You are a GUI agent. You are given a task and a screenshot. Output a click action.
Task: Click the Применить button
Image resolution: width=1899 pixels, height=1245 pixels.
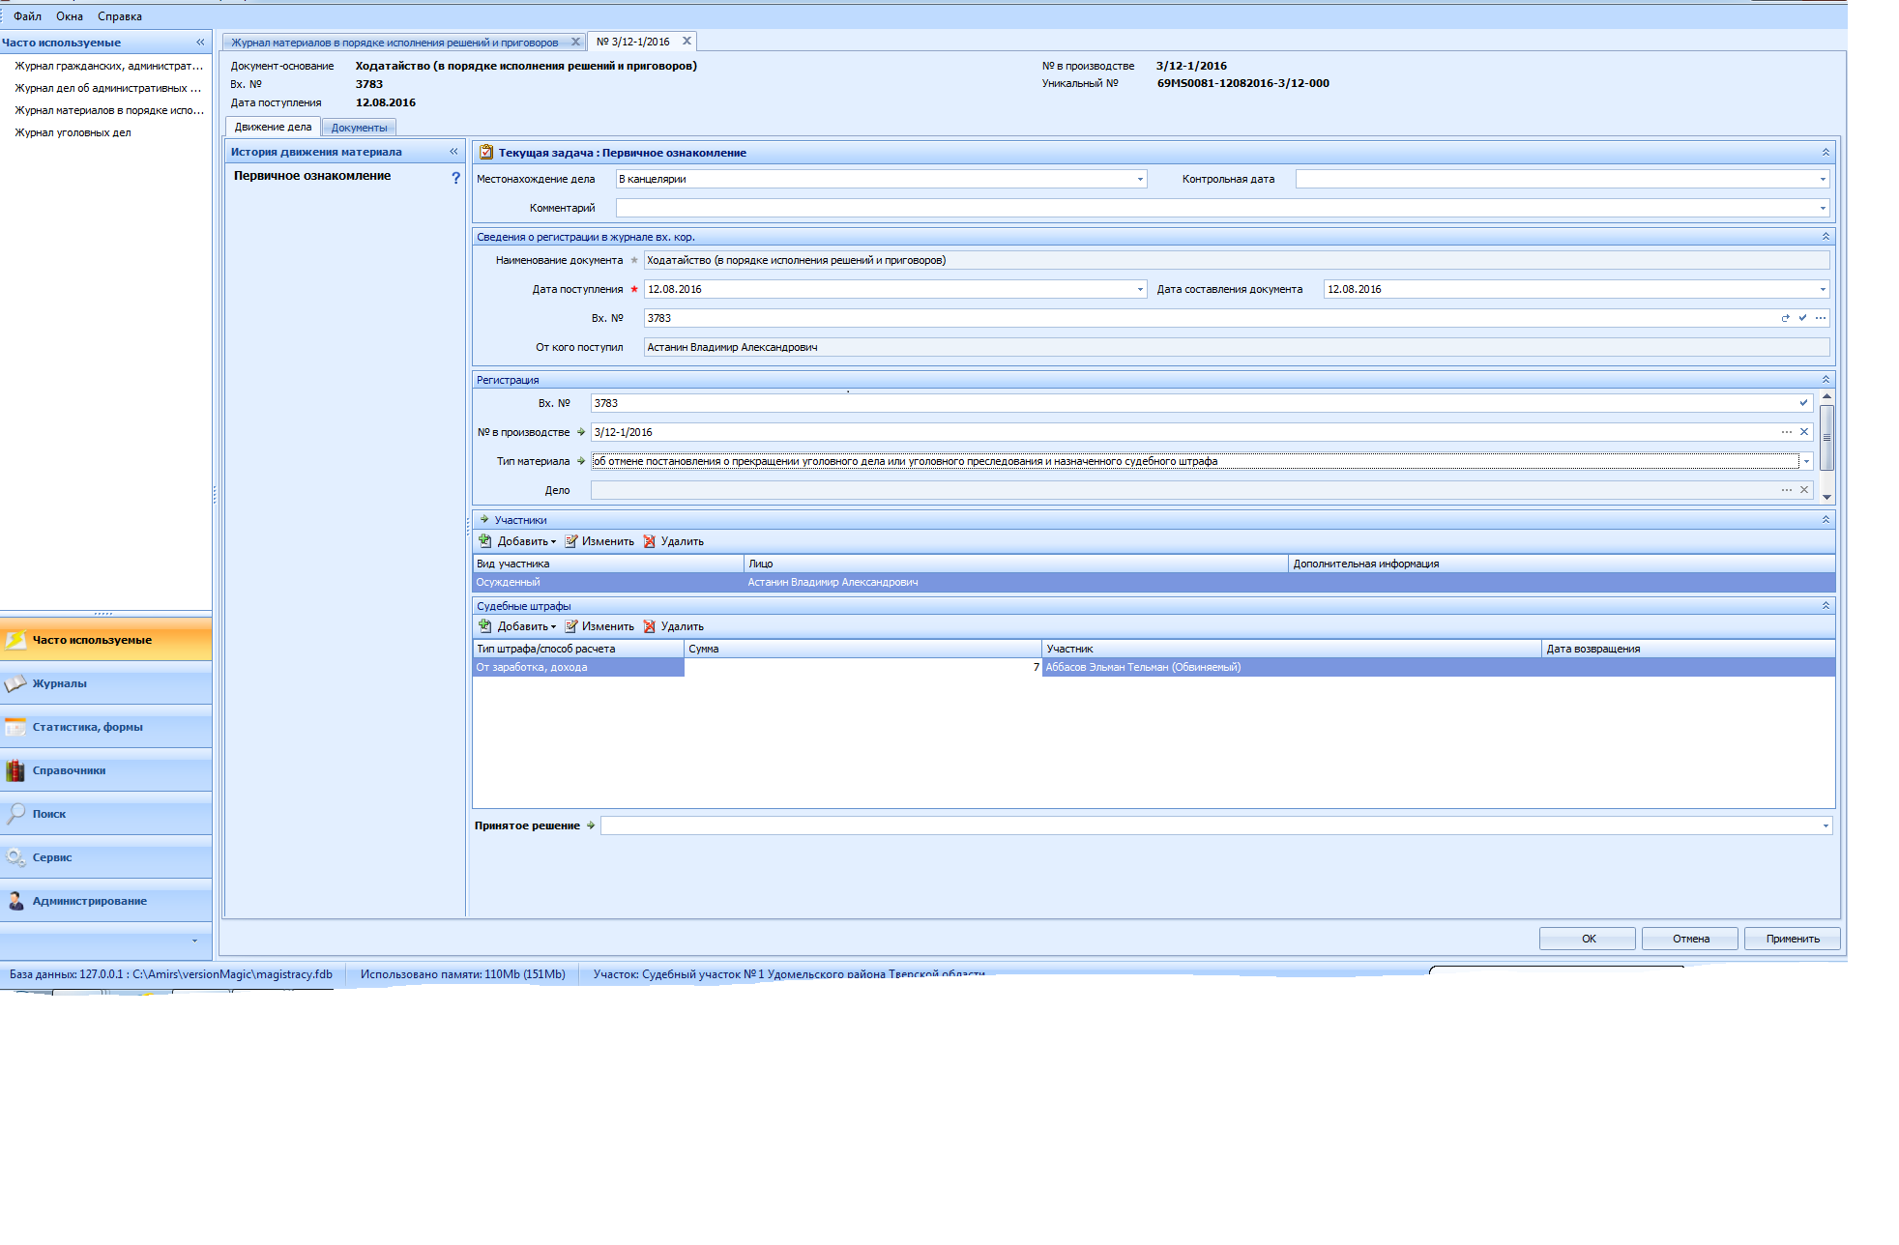coord(1793,939)
